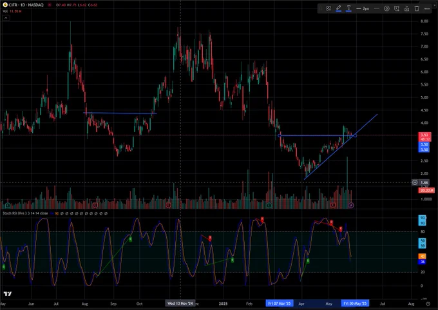Click the Wed 13 Nov '24 date label
Screen dimensions: 438x310
[180, 304]
